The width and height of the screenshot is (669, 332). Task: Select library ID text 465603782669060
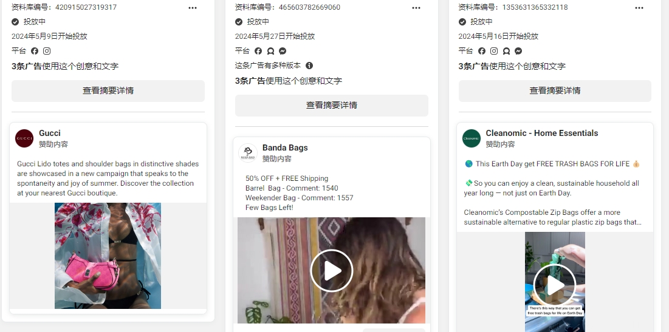[x=309, y=7]
